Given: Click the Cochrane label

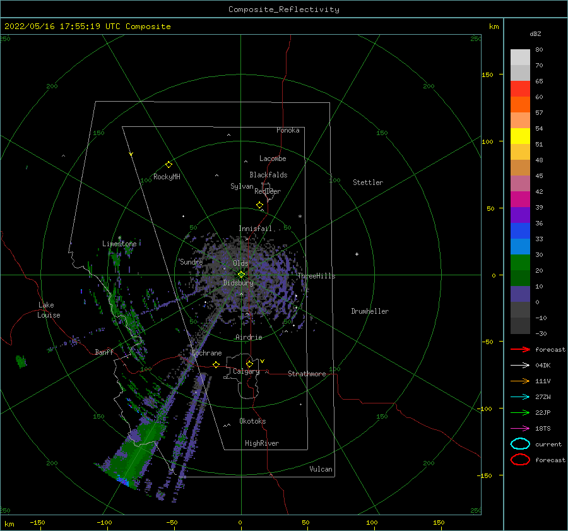Looking at the screenshot, I should coord(206,353).
